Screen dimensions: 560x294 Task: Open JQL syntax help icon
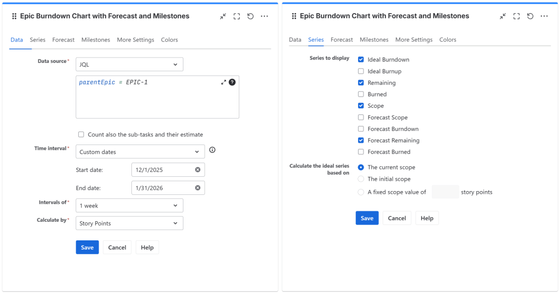click(x=232, y=82)
